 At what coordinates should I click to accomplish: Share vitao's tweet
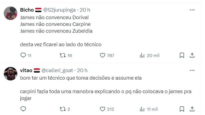(x=192, y=109)
